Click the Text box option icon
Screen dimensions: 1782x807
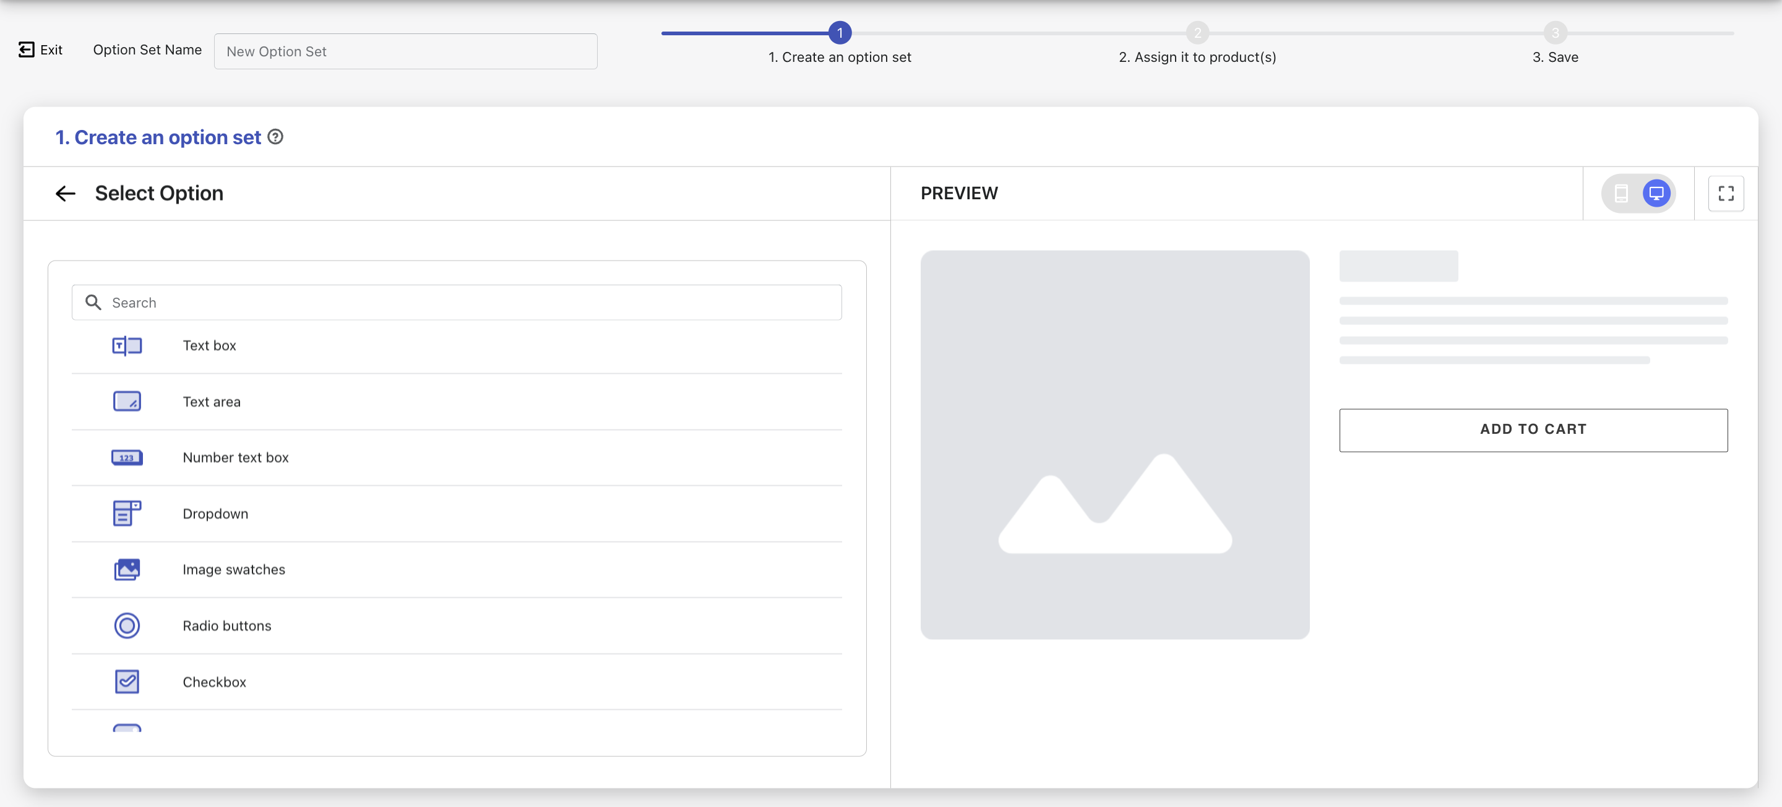coord(127,345)
